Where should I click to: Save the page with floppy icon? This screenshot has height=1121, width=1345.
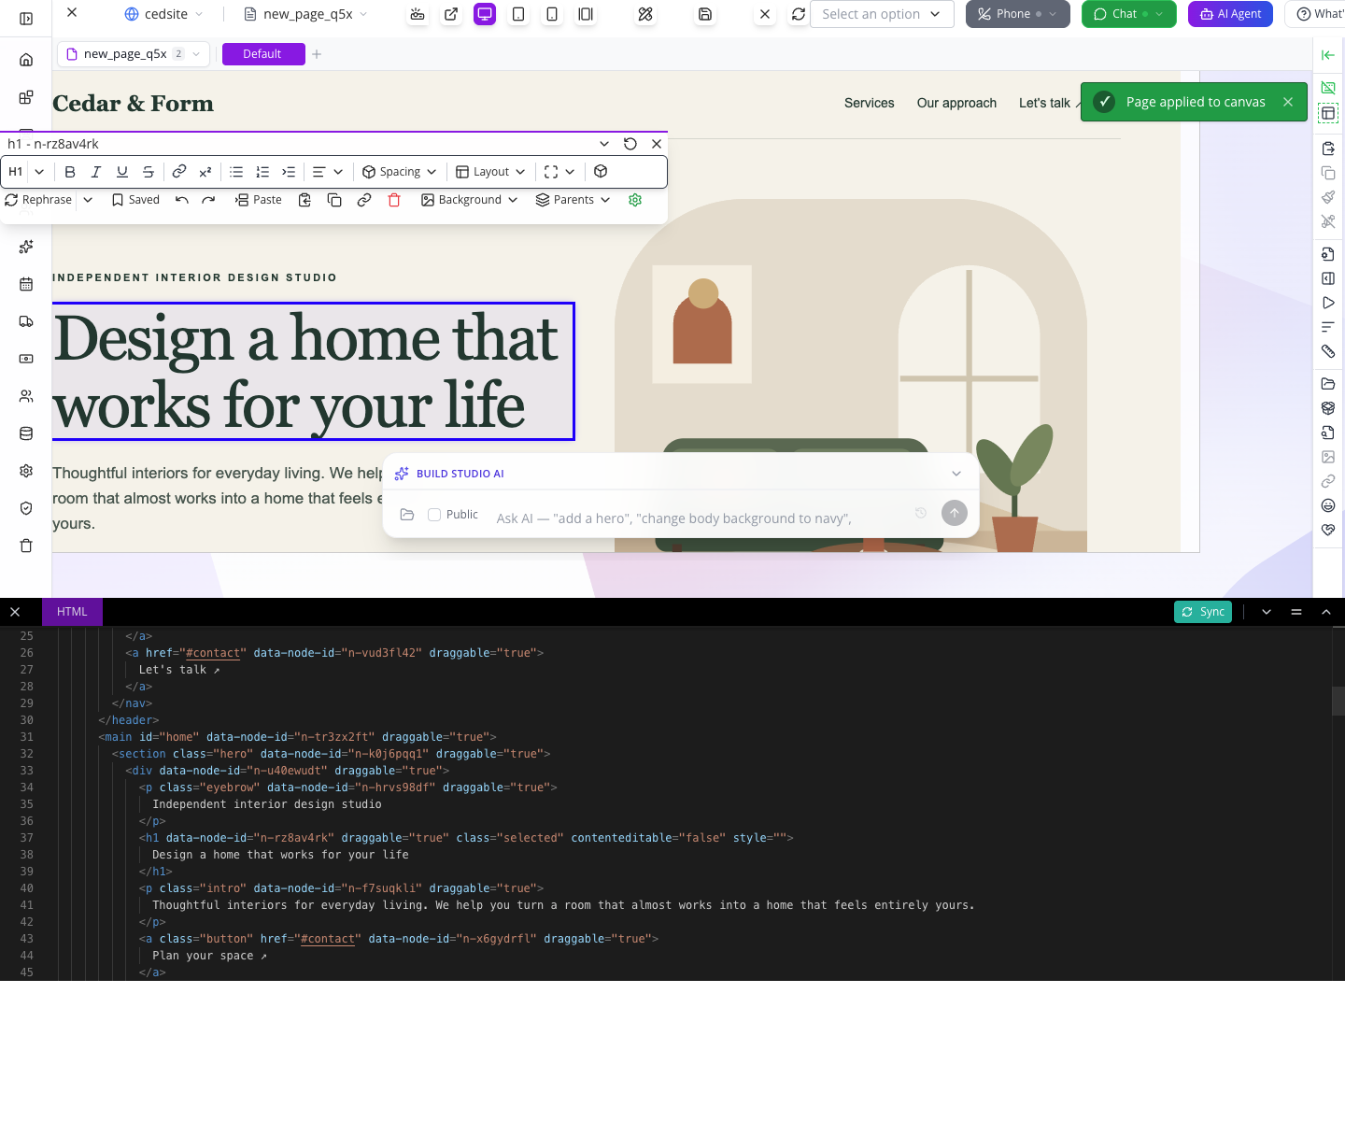tap(705, 14)
